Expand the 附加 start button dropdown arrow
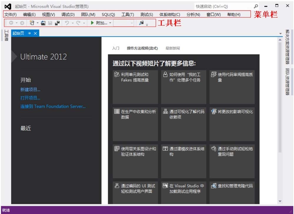Viewport: 294px width, 214px height. [x=110, y=23]
